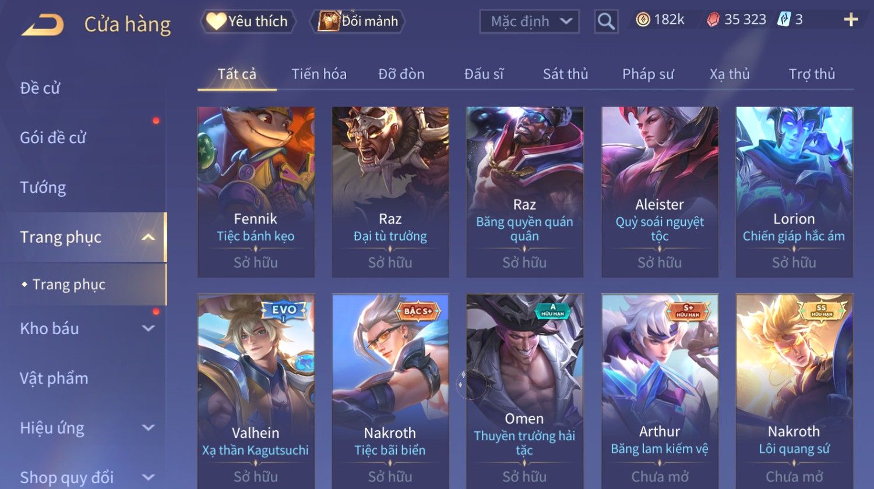Viewport: 874px width, 489px height.
Task: Open the Đổi mảnh chest exchange
Action: pos(360,22)
